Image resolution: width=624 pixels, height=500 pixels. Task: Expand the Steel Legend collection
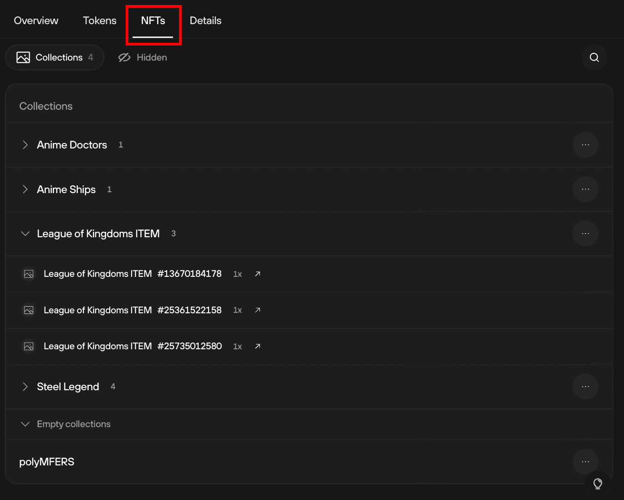coord(25,387)
